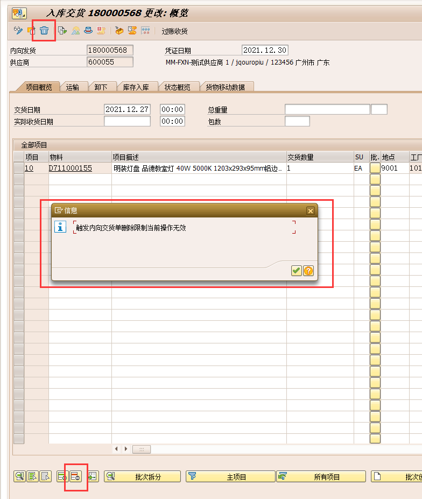Viewport: 422px width, 499px height.
Task: Click the 批次创 button with blank page icon
Action: pos(397,476)
